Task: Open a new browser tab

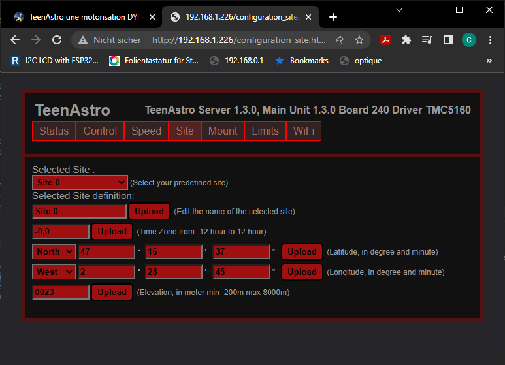Action: 333,17
